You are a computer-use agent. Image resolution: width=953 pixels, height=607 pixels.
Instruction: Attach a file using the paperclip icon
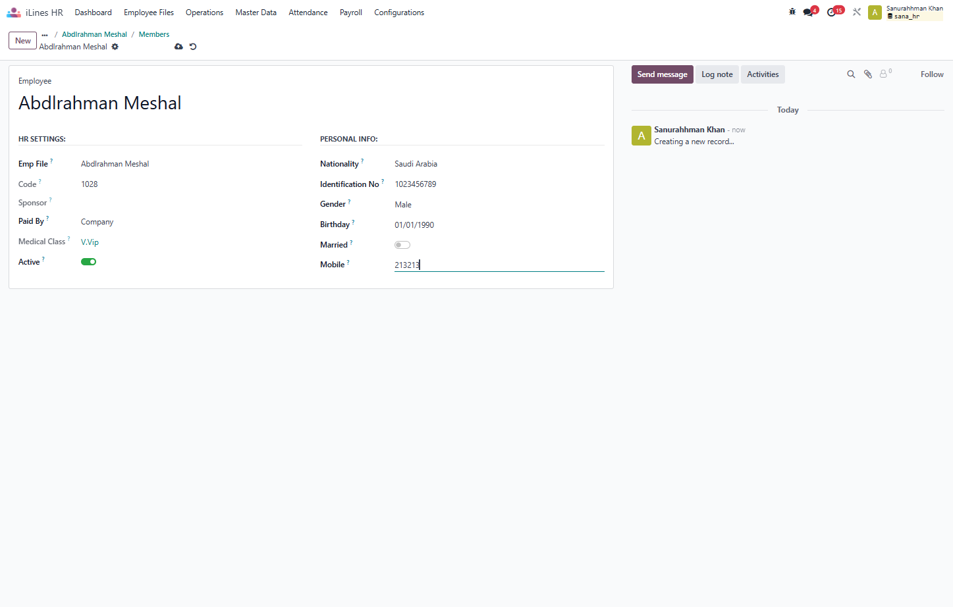[868, 74]
